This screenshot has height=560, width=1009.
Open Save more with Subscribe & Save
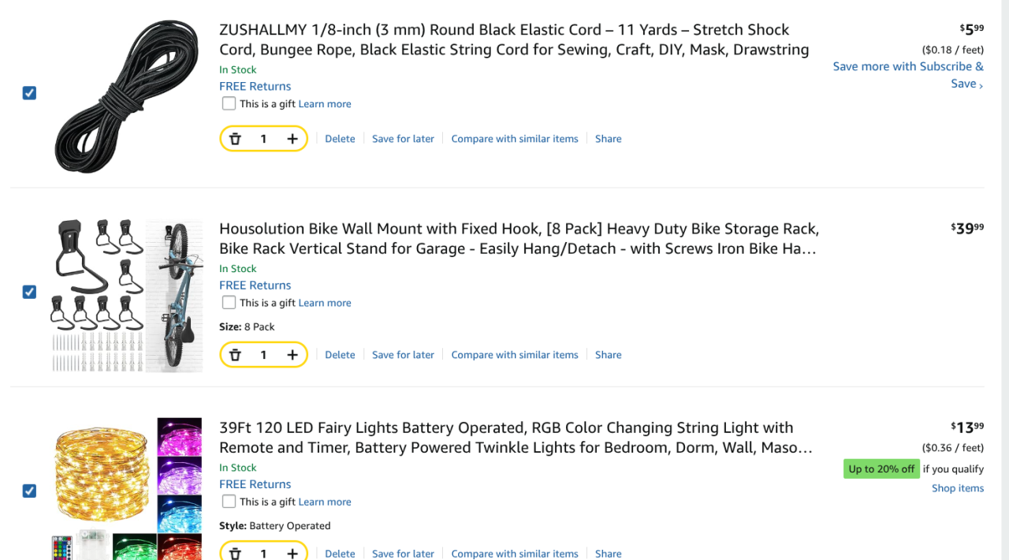(x=907, y=75)
